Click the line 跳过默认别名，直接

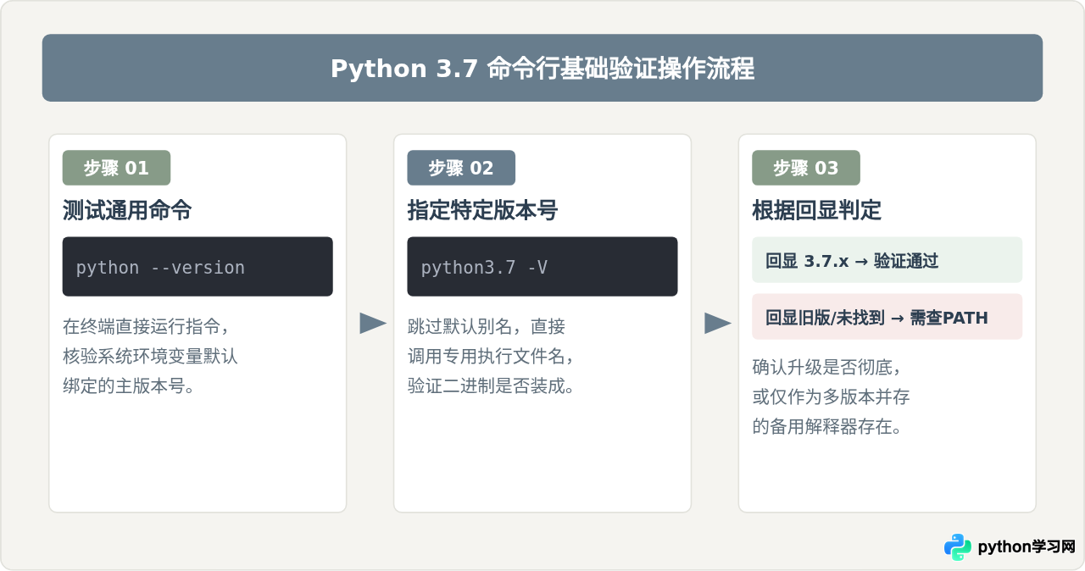(487, 327)
